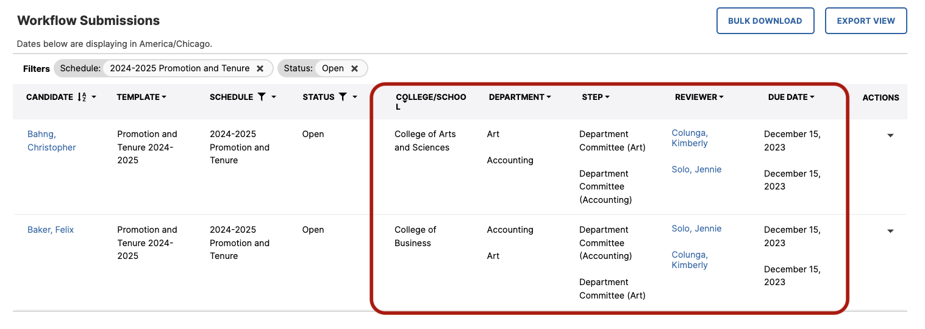Screen dimensions: 925x329
Task: Open reviewer Colunga, Kimberly in Bahng row
Action: (690, 138)
